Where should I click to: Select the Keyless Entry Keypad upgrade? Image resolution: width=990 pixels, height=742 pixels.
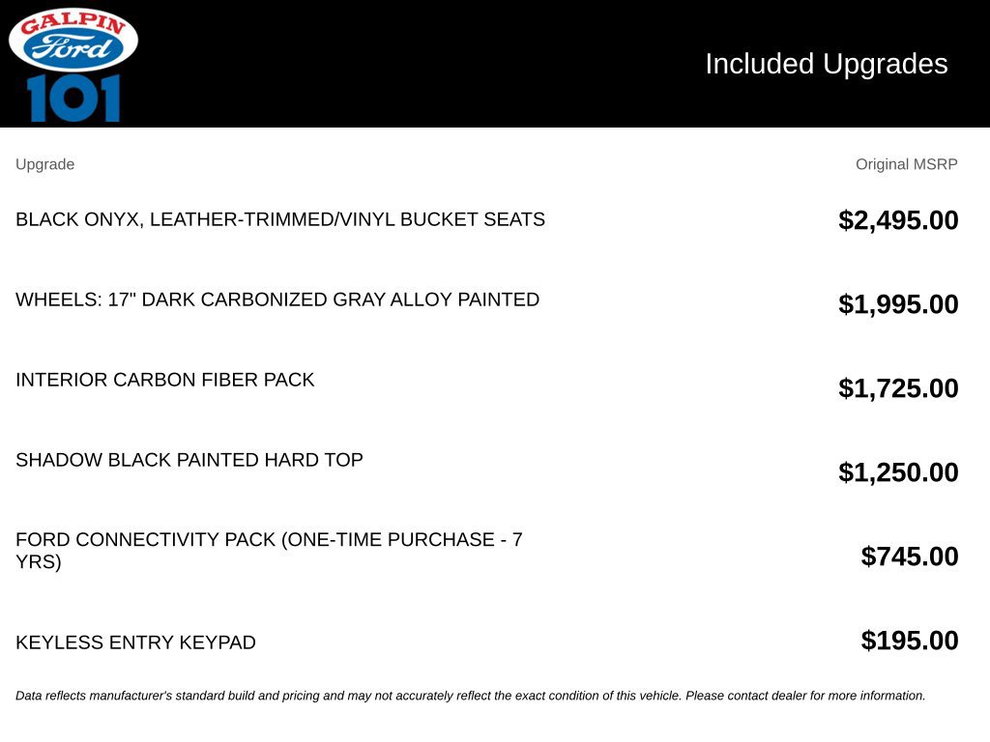pos(135,642)
